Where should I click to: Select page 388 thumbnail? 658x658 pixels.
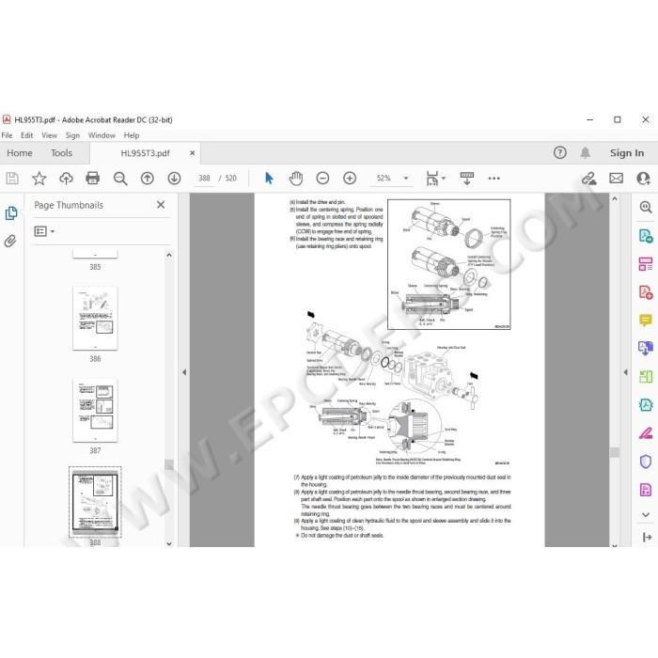tap(95, 502)
